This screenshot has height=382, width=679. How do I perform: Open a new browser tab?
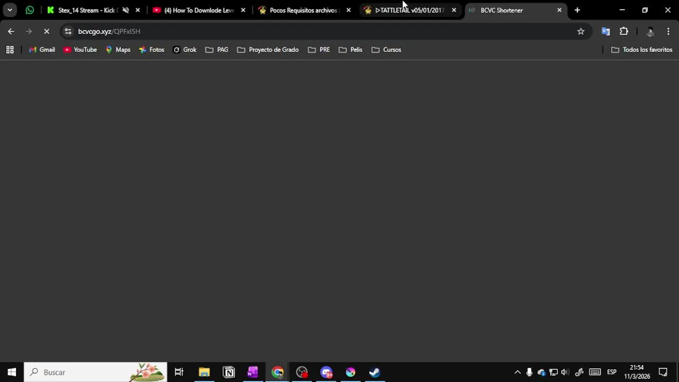pos(577,10)
